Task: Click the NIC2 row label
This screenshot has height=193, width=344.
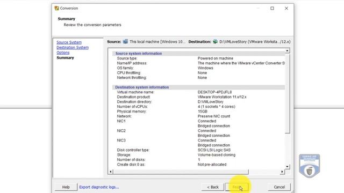Action: (121, 131)
